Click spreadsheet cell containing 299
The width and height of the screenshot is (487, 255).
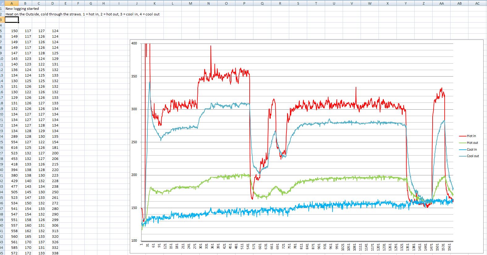coord(53,220)
